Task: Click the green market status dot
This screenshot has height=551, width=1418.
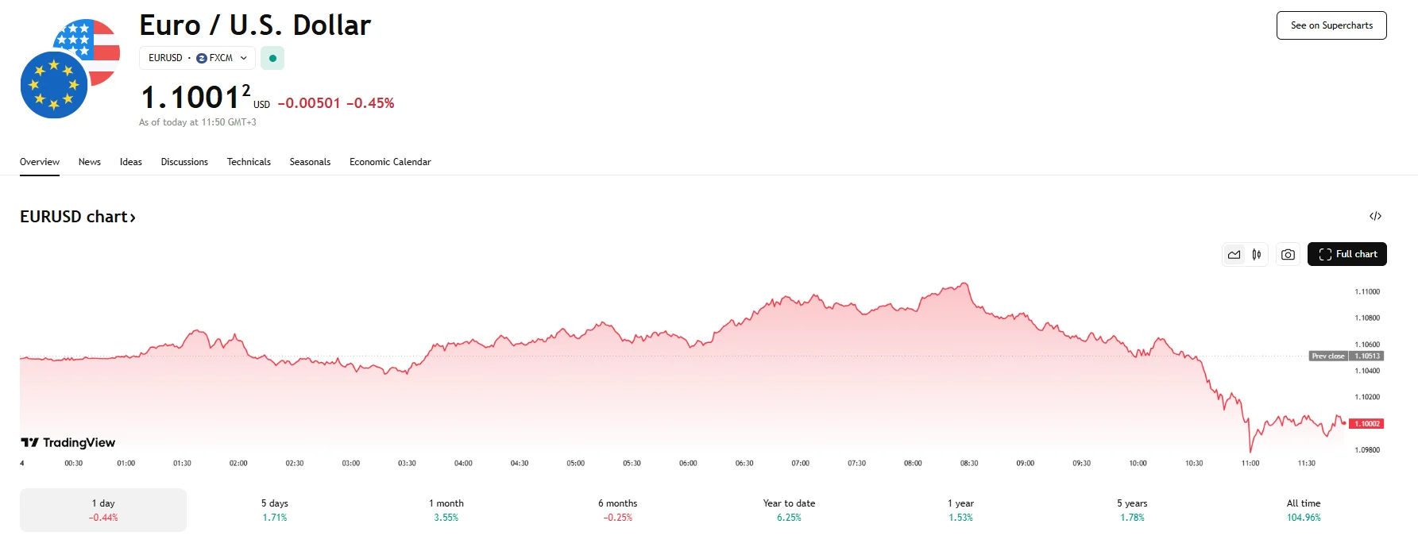Action: [x=272, y=58]
